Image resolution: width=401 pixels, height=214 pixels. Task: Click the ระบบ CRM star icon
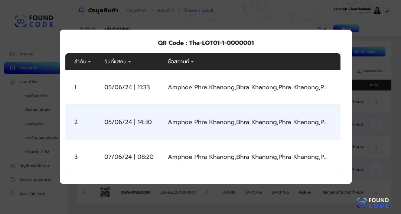[x=12, y=82]
